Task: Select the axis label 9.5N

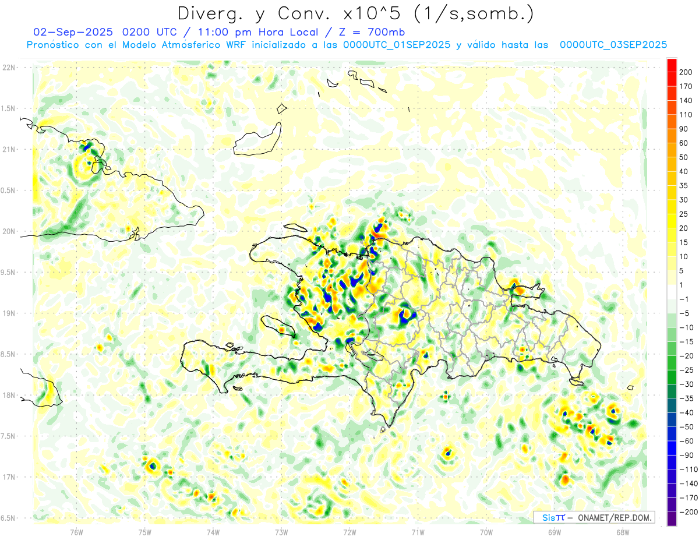Action: click(8, 273)
